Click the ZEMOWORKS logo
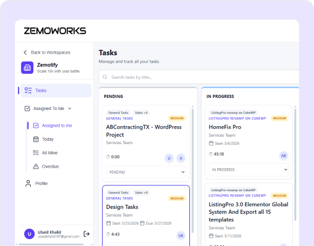 55,31
